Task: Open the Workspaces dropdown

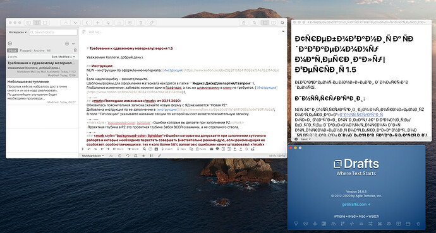Action: 17,32
